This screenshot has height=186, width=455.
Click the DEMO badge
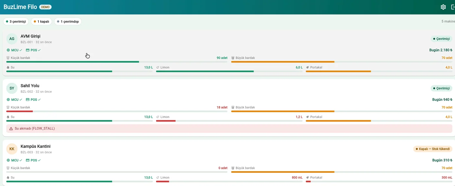click(45, 7)
